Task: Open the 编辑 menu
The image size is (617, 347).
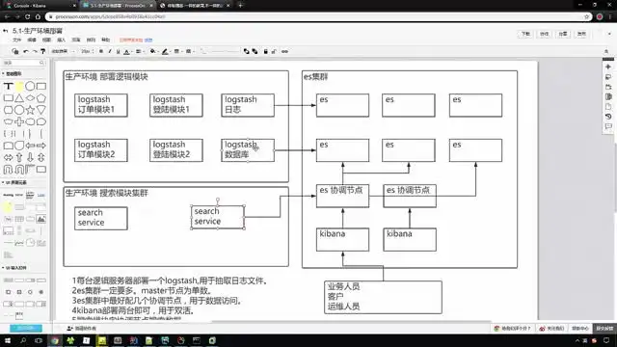Action: point(32,40)
